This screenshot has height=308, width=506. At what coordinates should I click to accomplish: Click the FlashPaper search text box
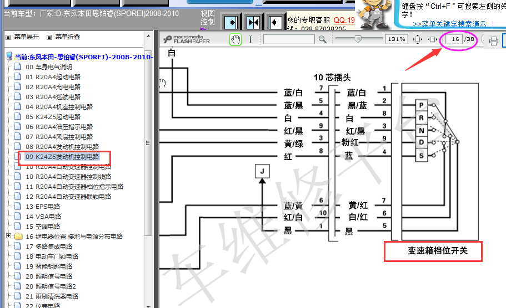pos(289,39)
